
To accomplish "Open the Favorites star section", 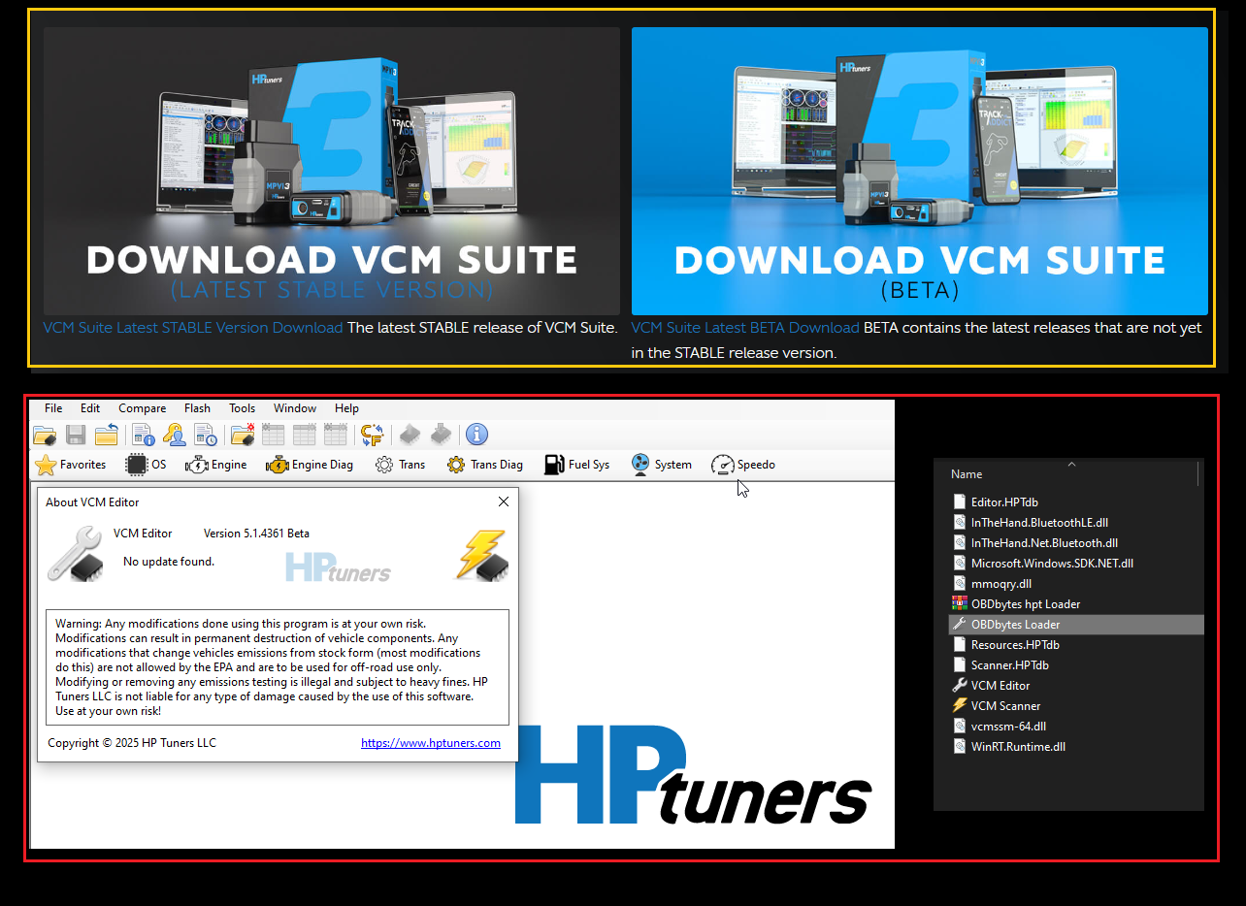I will click(x=70, y=465).
